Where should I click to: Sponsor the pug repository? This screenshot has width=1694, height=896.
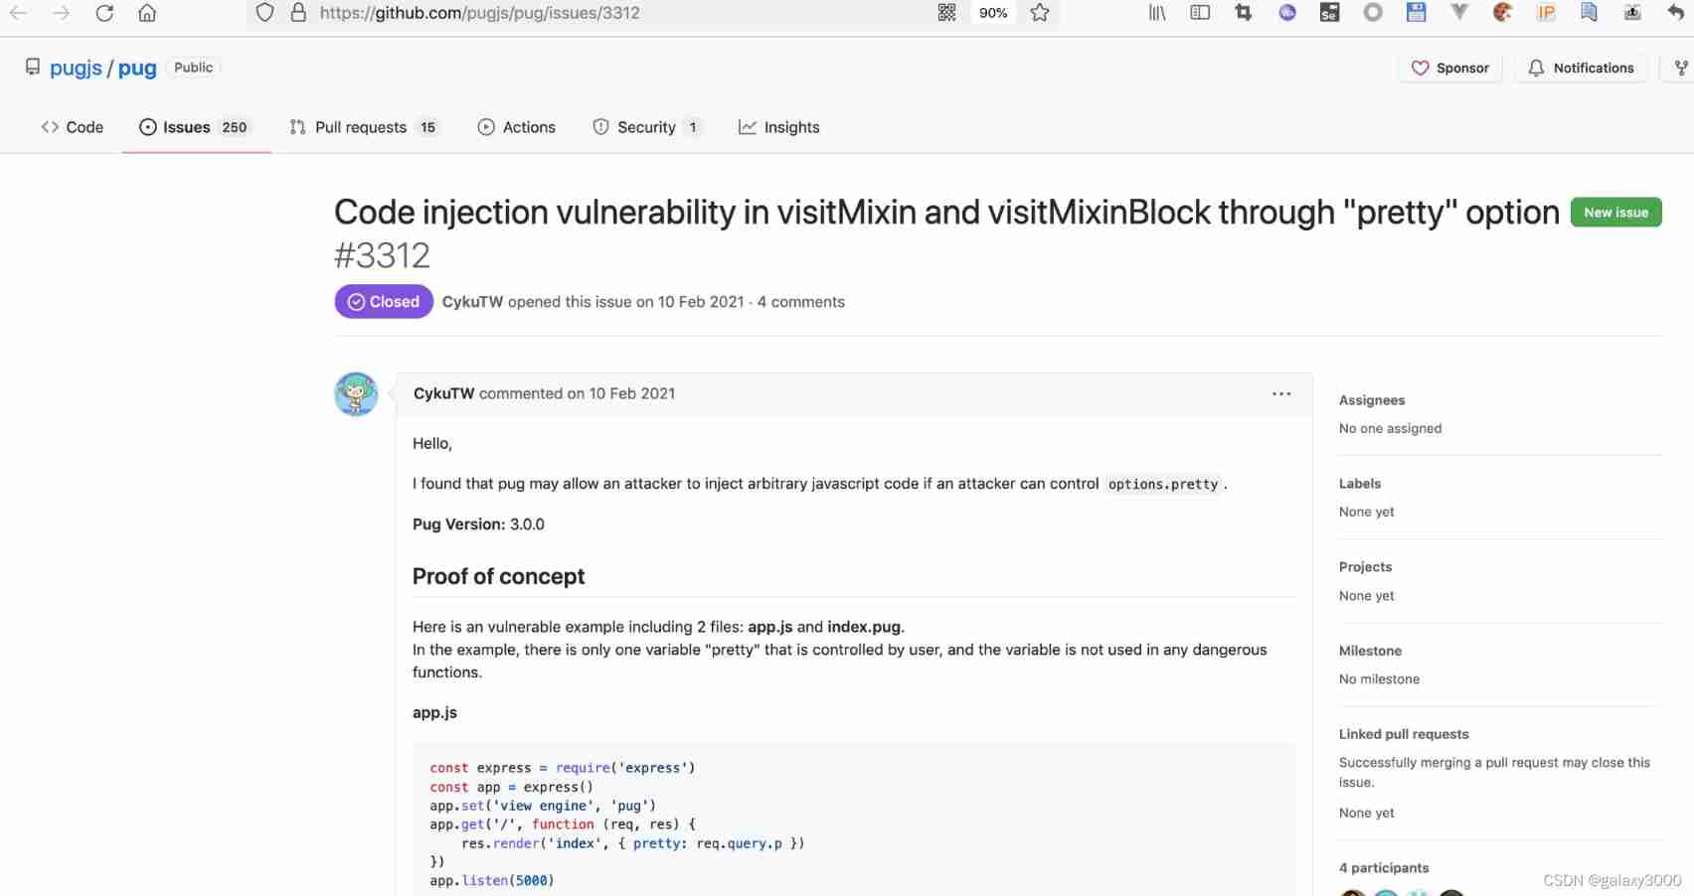tap(1450, 68)
